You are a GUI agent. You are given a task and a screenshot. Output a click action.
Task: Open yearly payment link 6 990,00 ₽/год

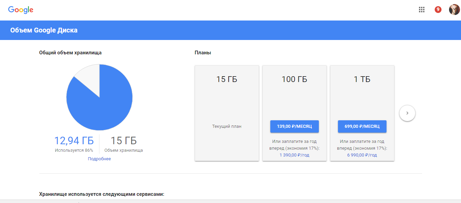point(362,154)
